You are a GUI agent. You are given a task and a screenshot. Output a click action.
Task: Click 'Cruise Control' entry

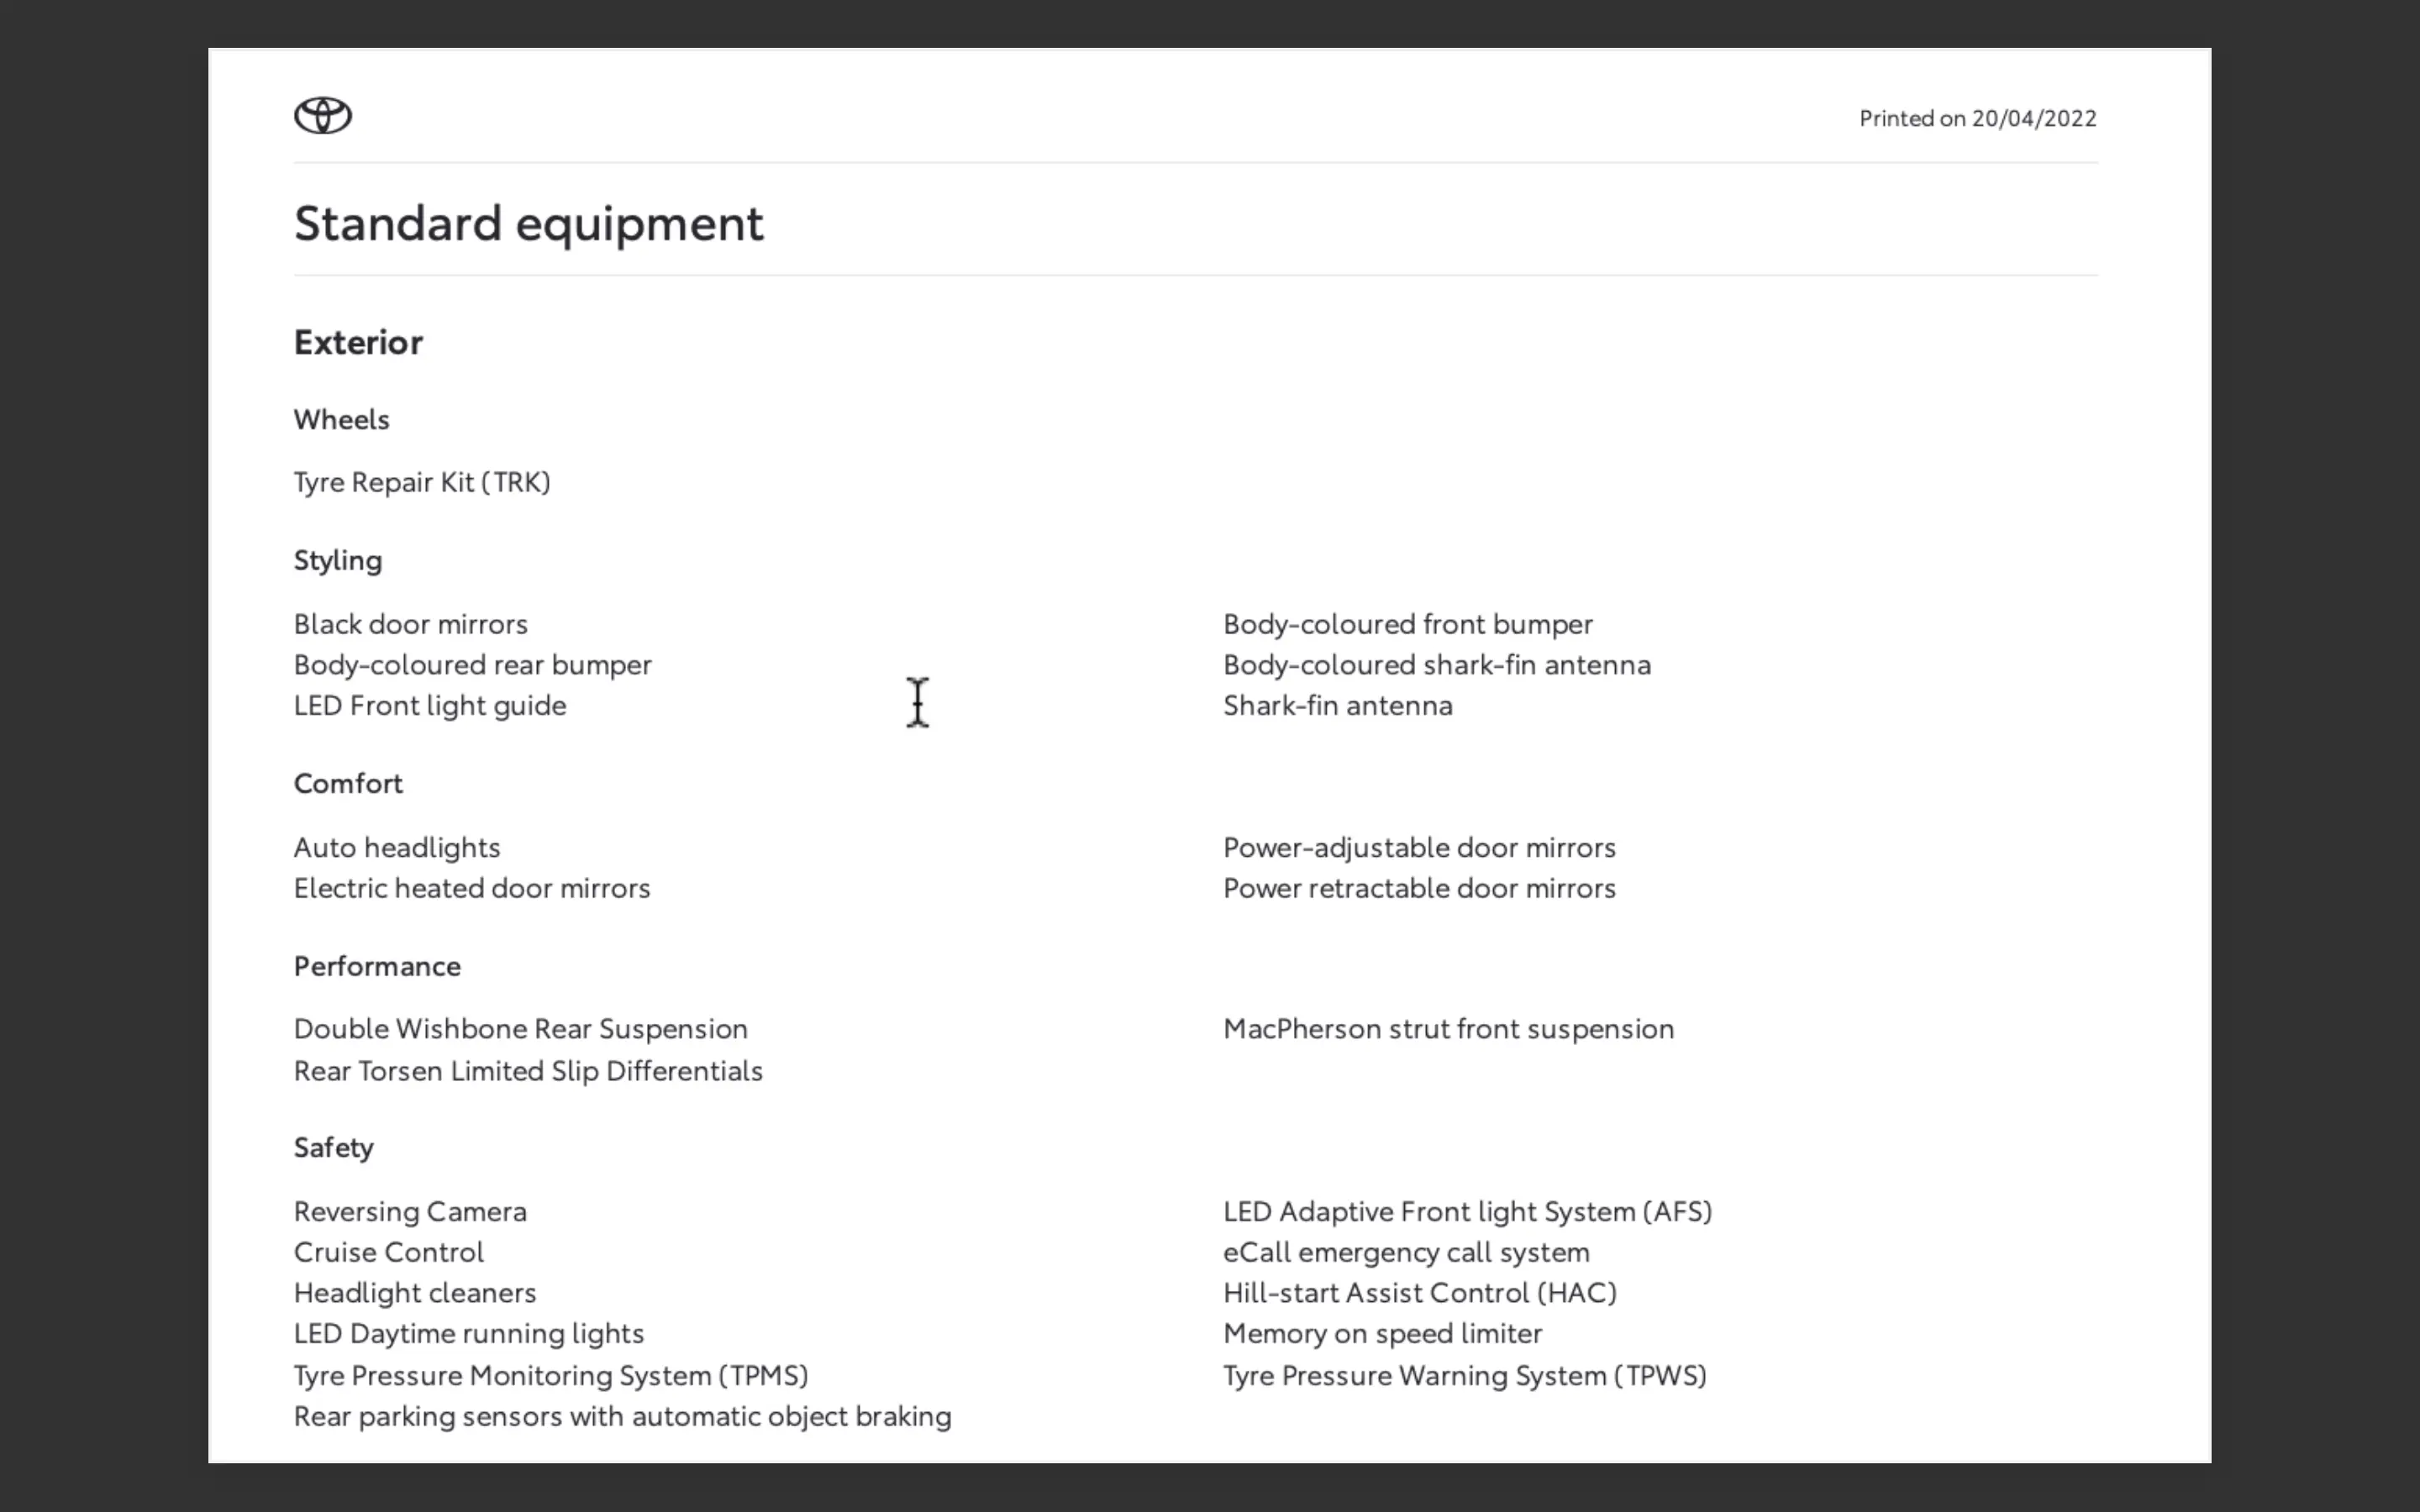tap(389, 1253)
